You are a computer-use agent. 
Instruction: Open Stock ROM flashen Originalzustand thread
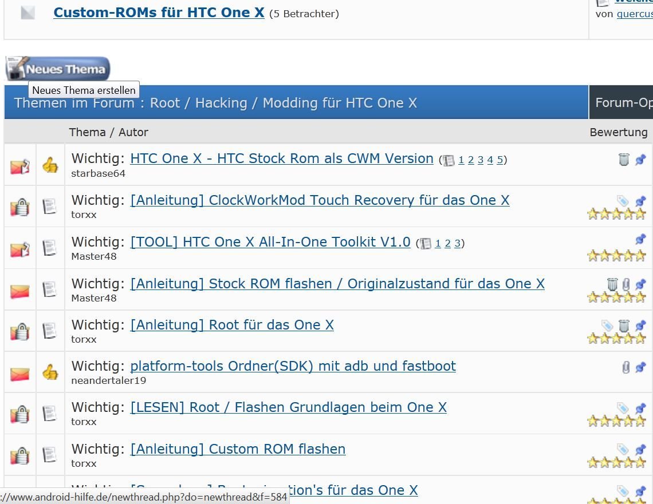(337, 284)
